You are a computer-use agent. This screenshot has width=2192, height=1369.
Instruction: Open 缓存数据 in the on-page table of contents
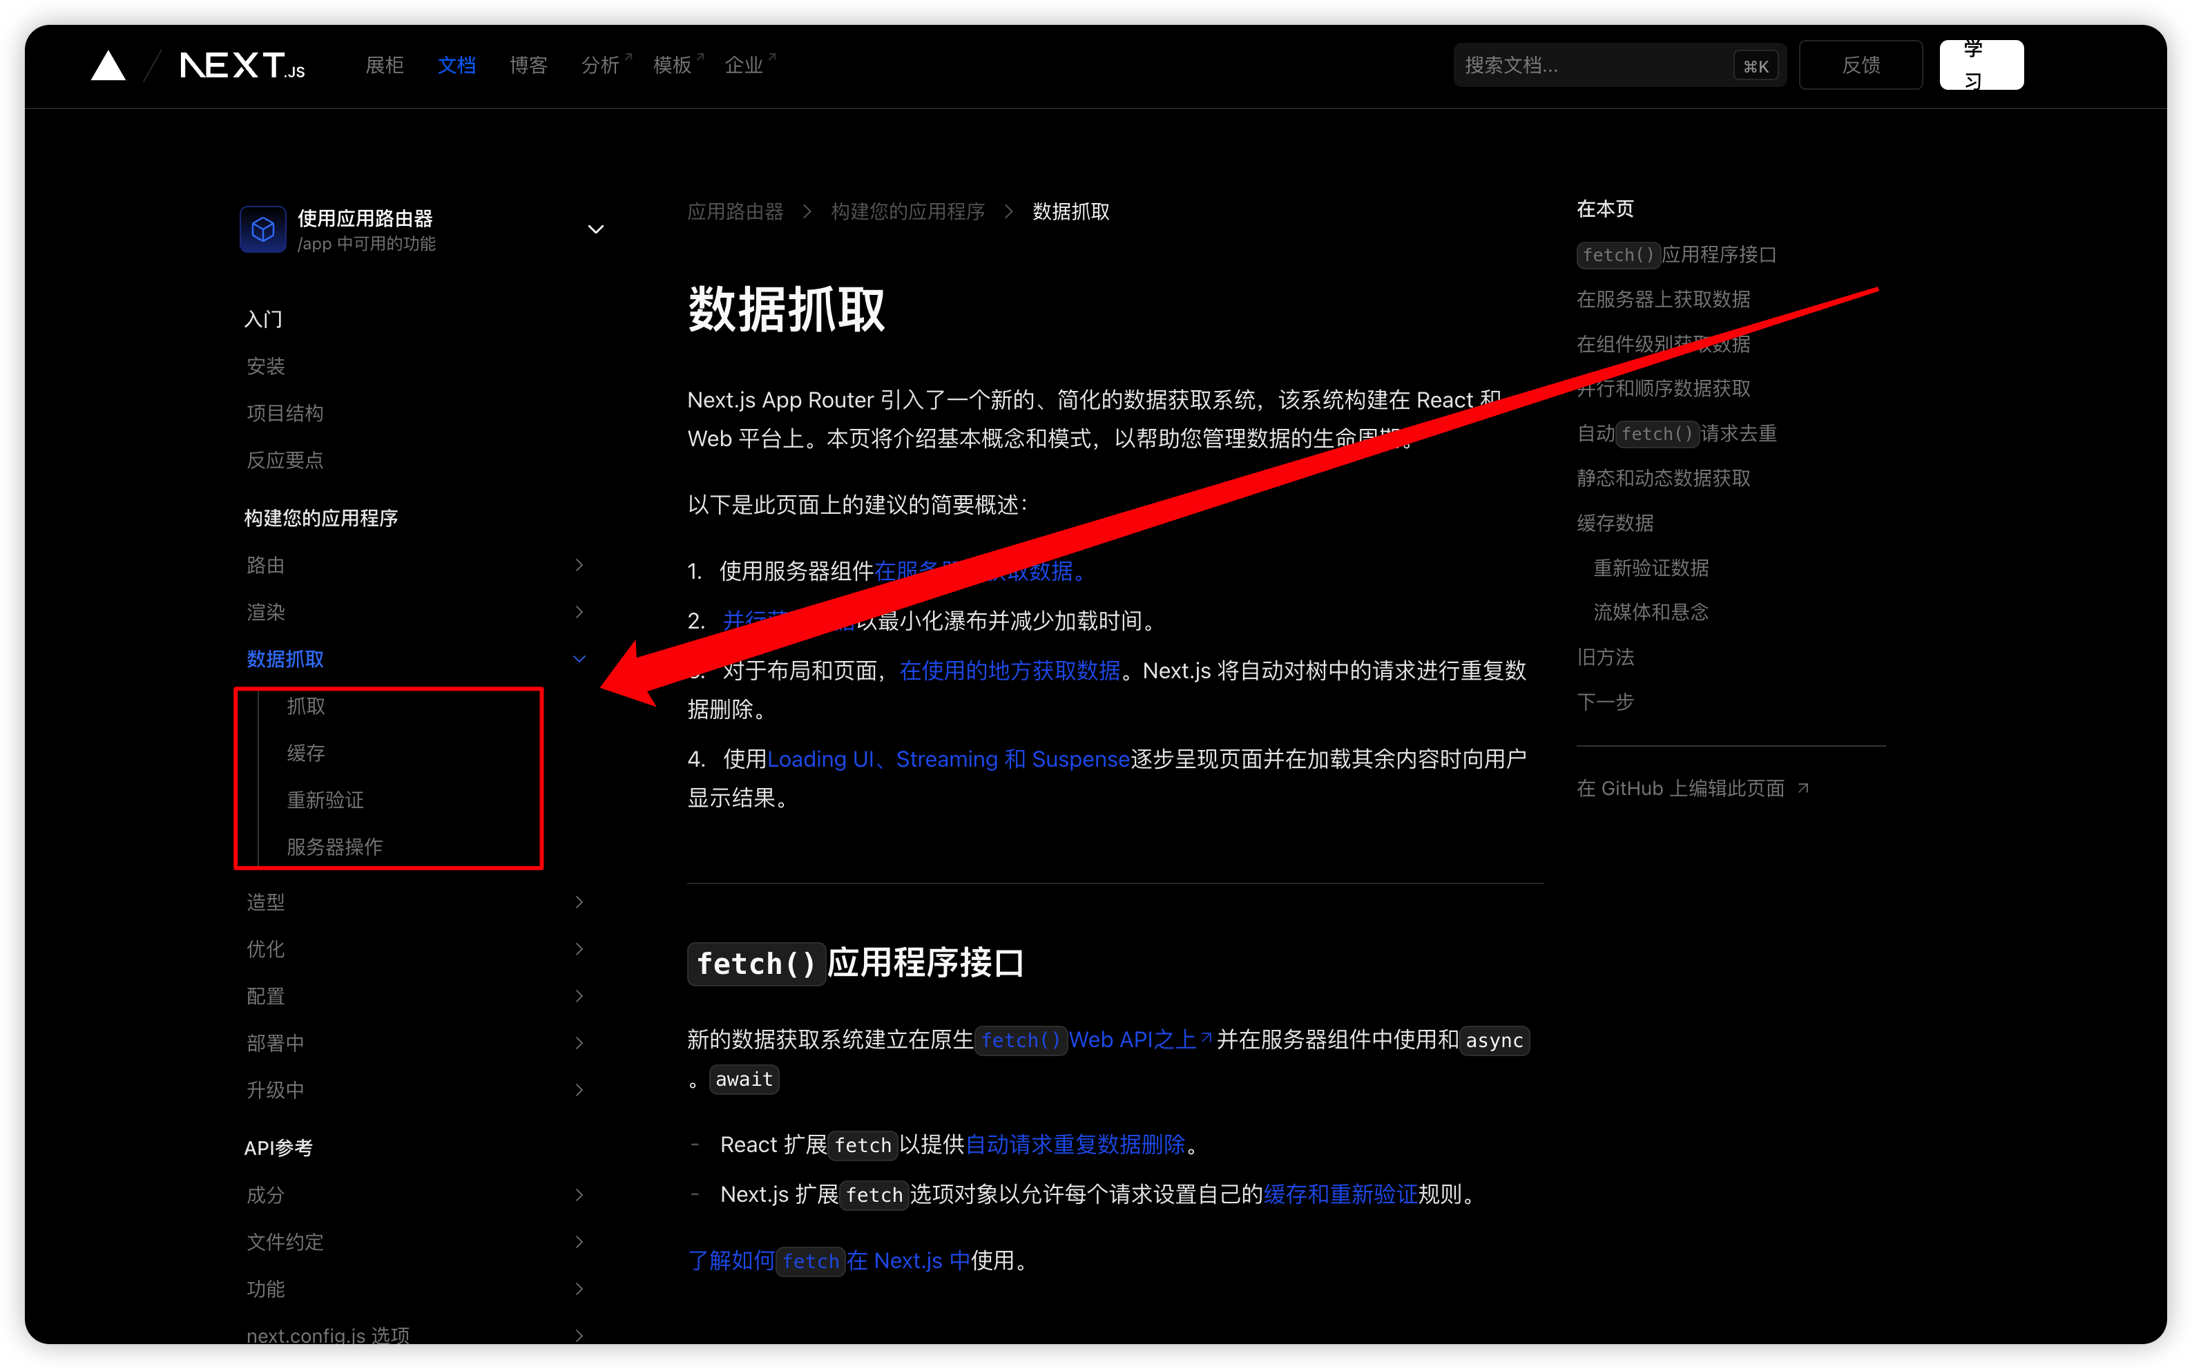tap(1615, 522)
